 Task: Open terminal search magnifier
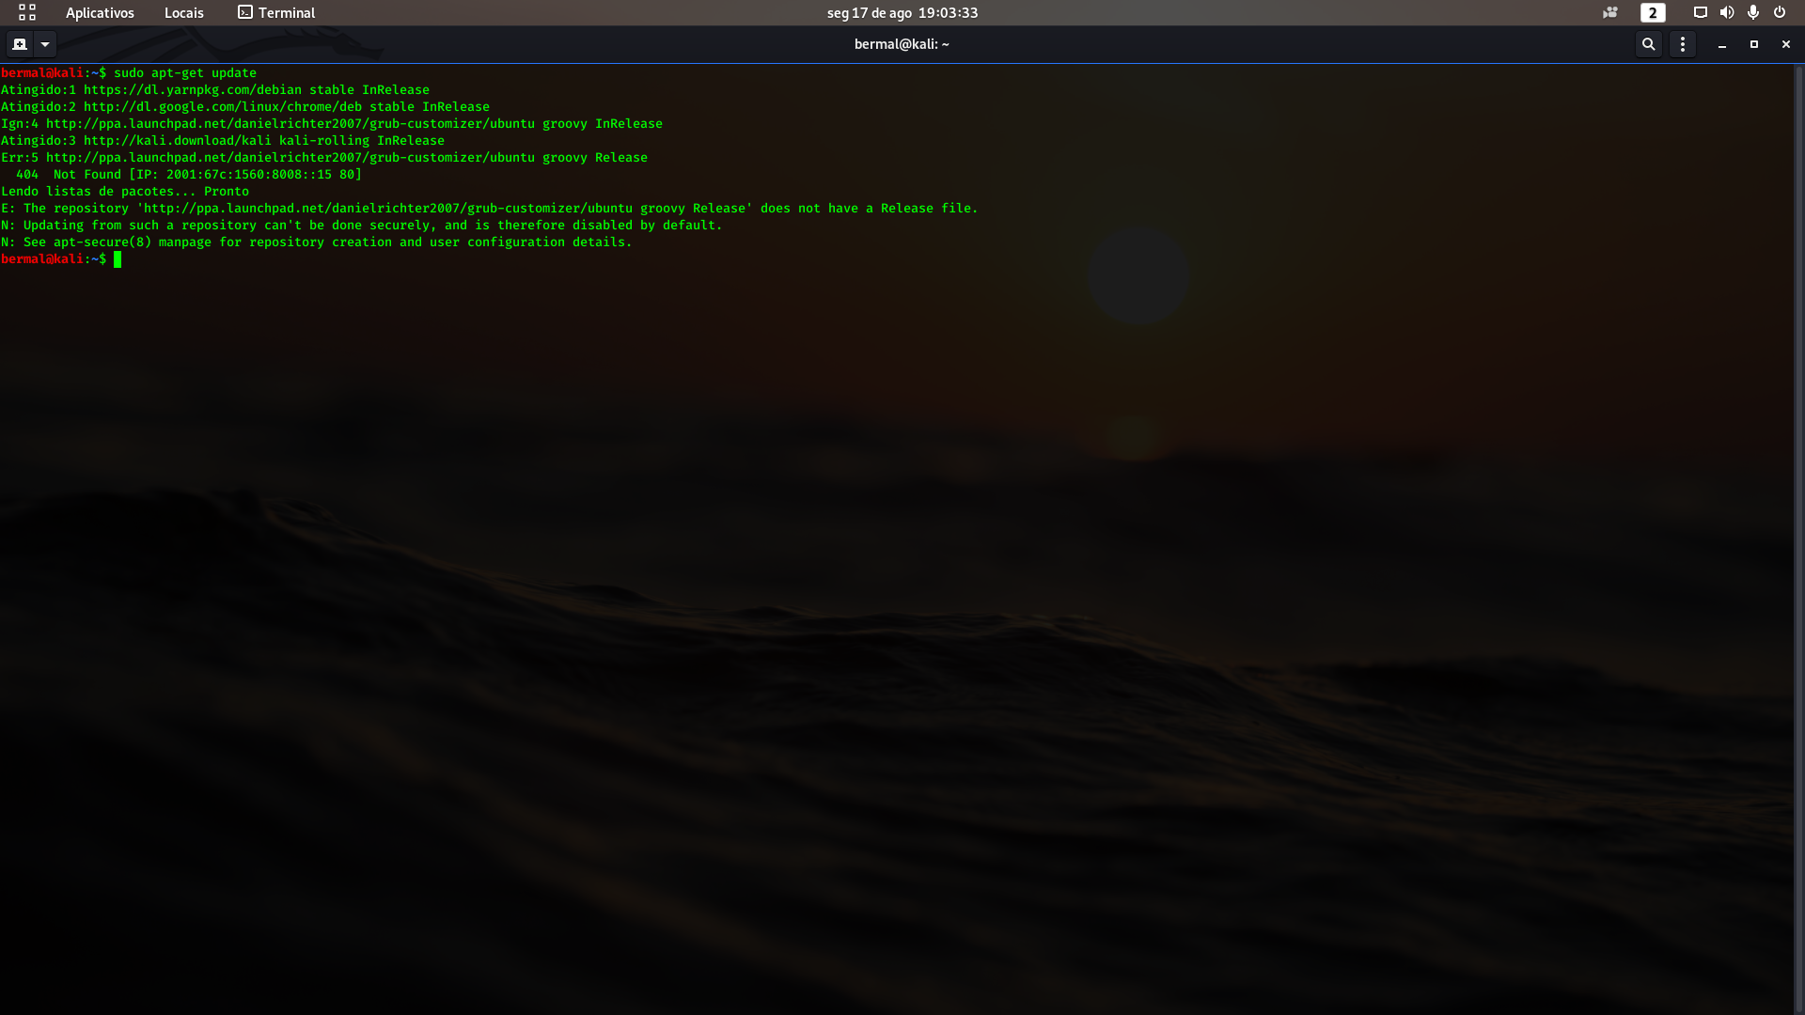1648,44
